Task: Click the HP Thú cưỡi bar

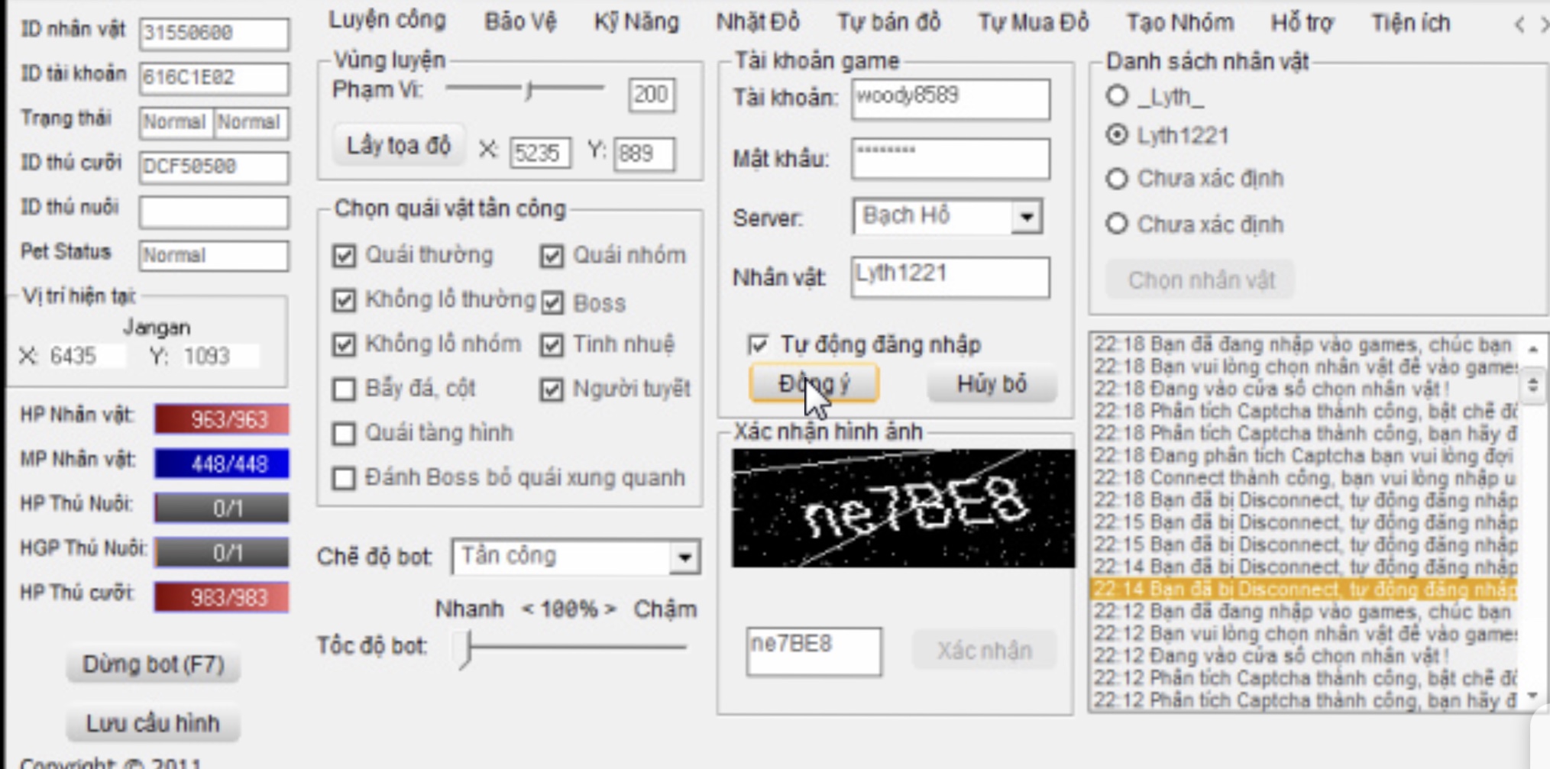Action: (x=222, y=597)
